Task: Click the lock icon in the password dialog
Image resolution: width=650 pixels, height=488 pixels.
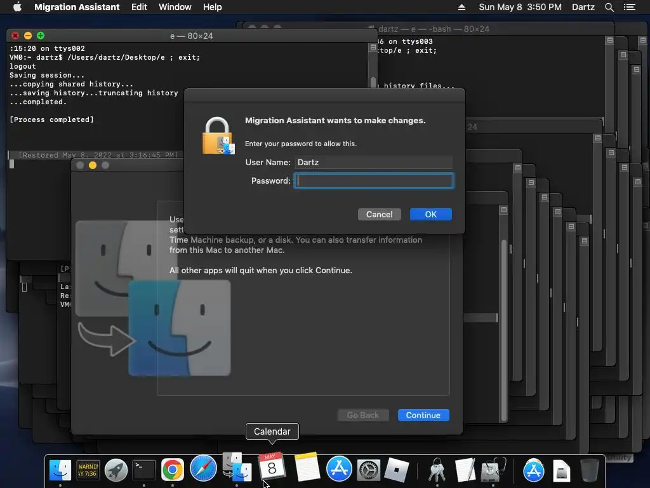Action: pyautogui.click(x=218, y=136)
